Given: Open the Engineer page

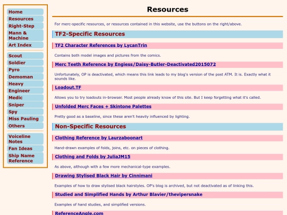Looking at the screenshot, I should [26, 91].
